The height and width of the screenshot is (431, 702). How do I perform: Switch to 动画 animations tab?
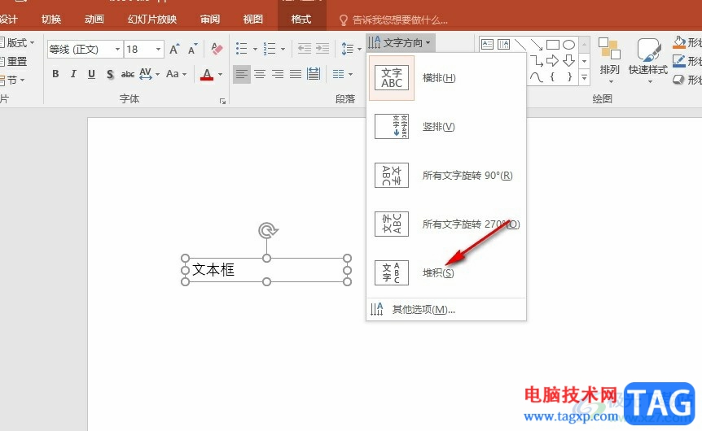94,20
